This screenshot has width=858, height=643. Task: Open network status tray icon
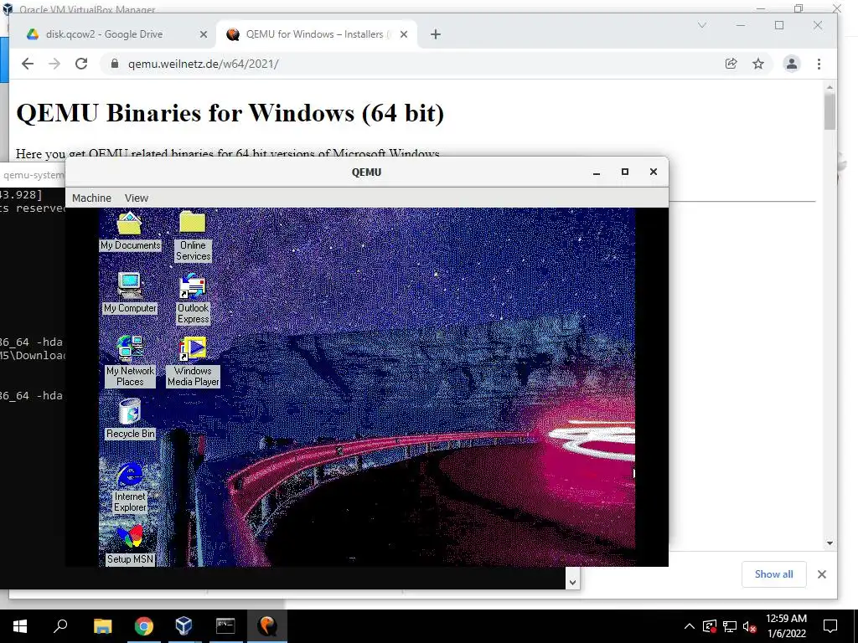pyautogui.click(x=730, y=626)
